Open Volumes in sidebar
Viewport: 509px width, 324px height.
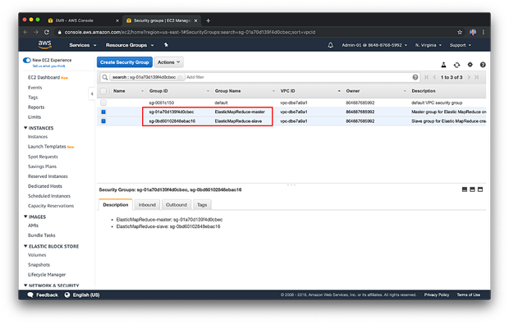pos(37,255)
